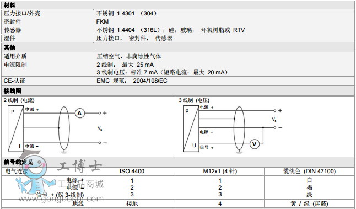Click the '压力接口, 密封件, 传感器' value
Viewport: 356px width, 209px height.
pyautogui.click(x=134, y=38)
